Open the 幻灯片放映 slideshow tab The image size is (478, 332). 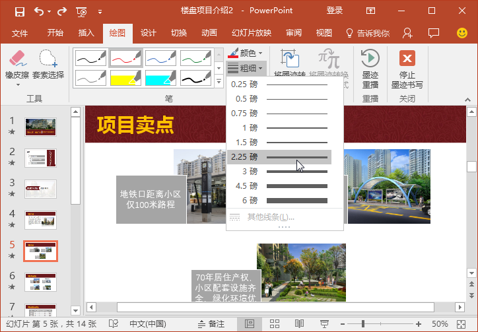click(x=252, y=33)
